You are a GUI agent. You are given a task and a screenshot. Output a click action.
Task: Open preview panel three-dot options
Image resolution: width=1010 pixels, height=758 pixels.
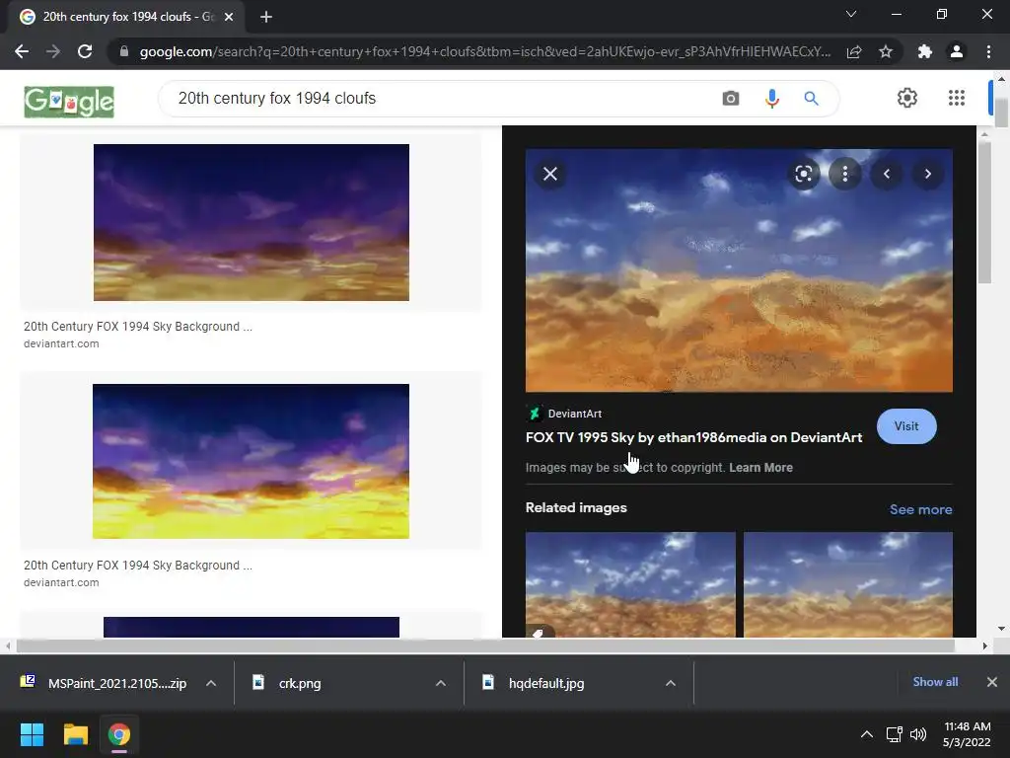(x=845, y=174)
